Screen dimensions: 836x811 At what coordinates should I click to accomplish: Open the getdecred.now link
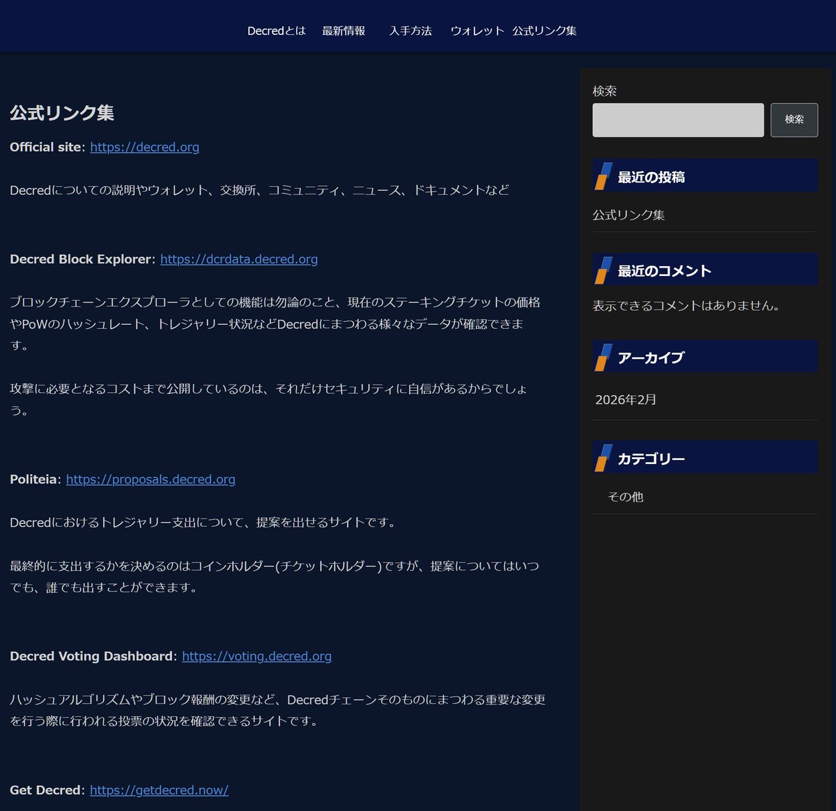point(159,790)
